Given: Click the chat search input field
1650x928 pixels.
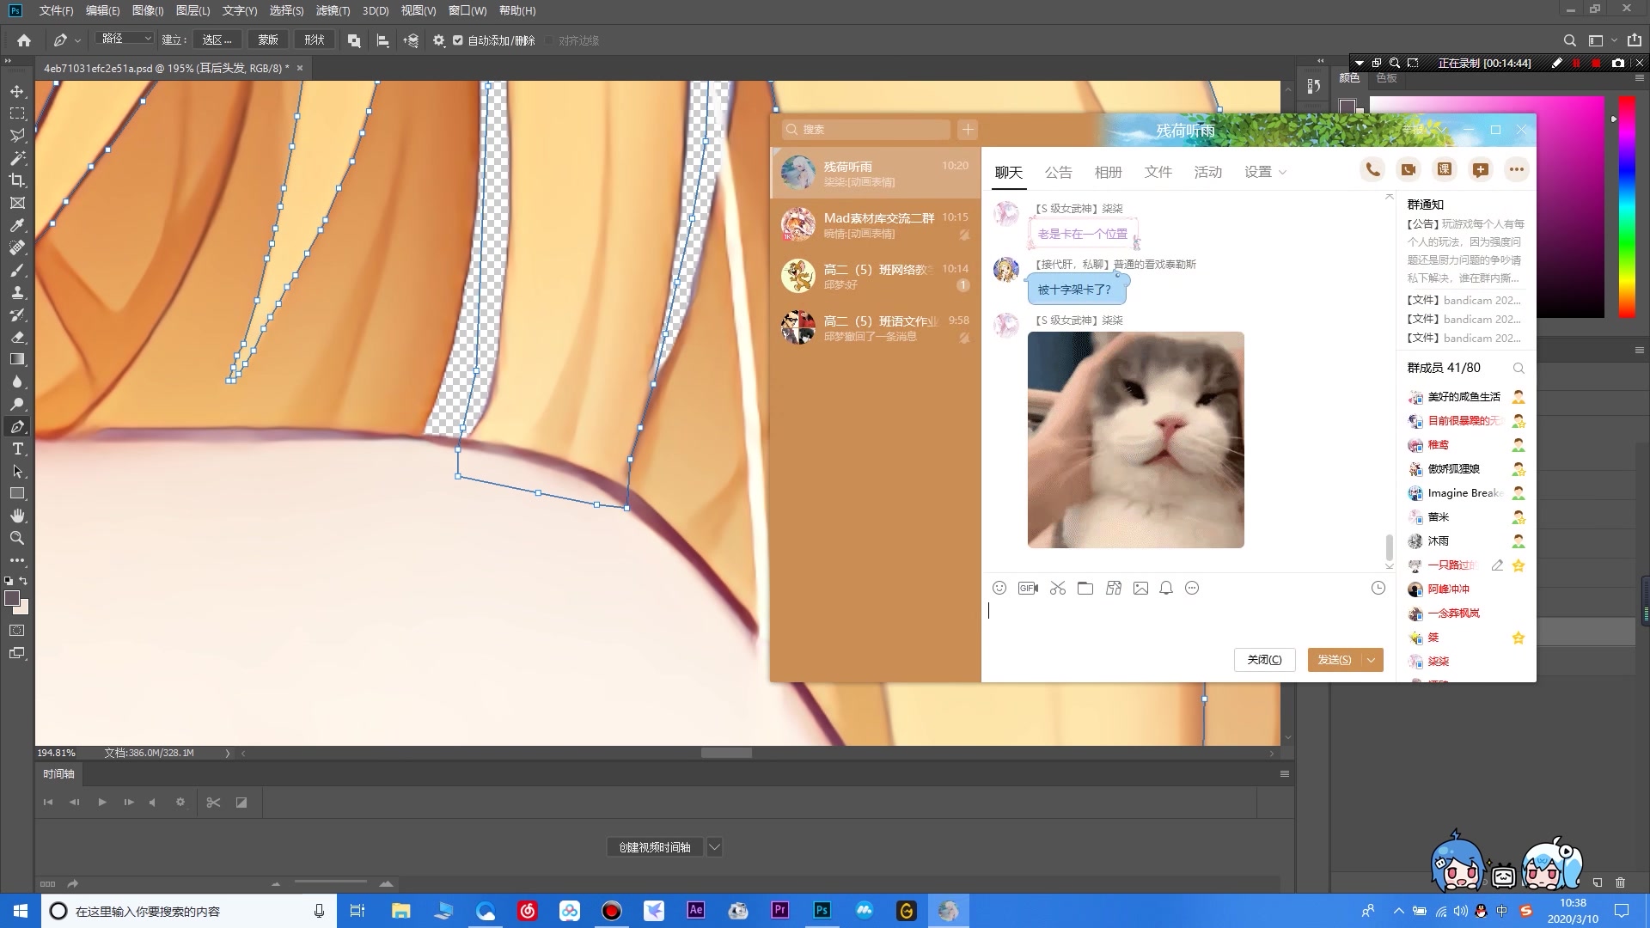Looking at the screenshot, I should coord(866,129).
